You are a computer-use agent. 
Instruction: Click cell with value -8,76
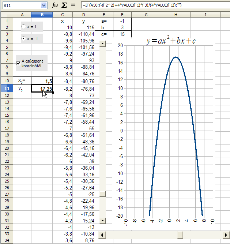(84, 240)
